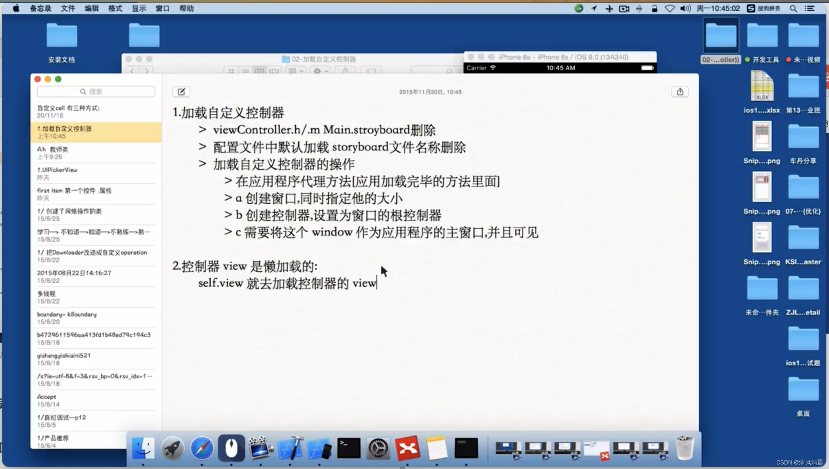
Task: Open Notification Center list icon
Action: 810,8
